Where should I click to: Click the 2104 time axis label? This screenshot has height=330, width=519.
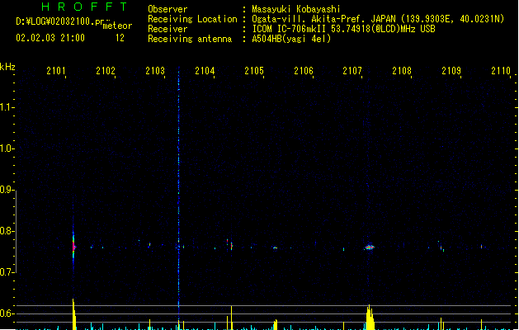(x=205, y=70)
